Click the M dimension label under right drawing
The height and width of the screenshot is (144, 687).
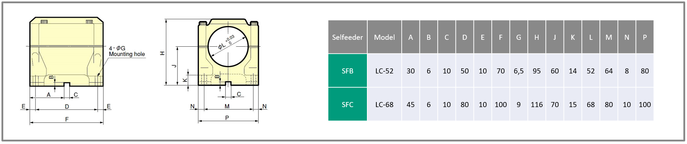point(227,106)
